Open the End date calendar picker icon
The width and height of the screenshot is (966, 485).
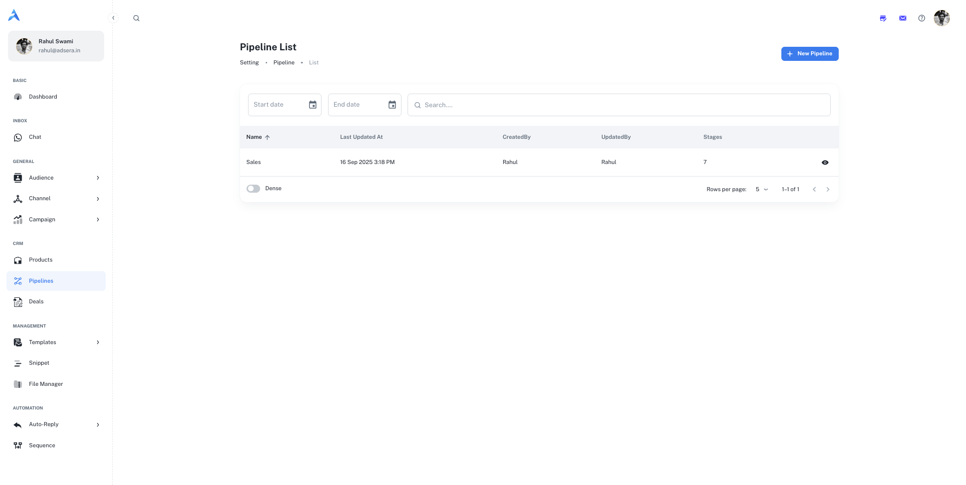point(392,105)
